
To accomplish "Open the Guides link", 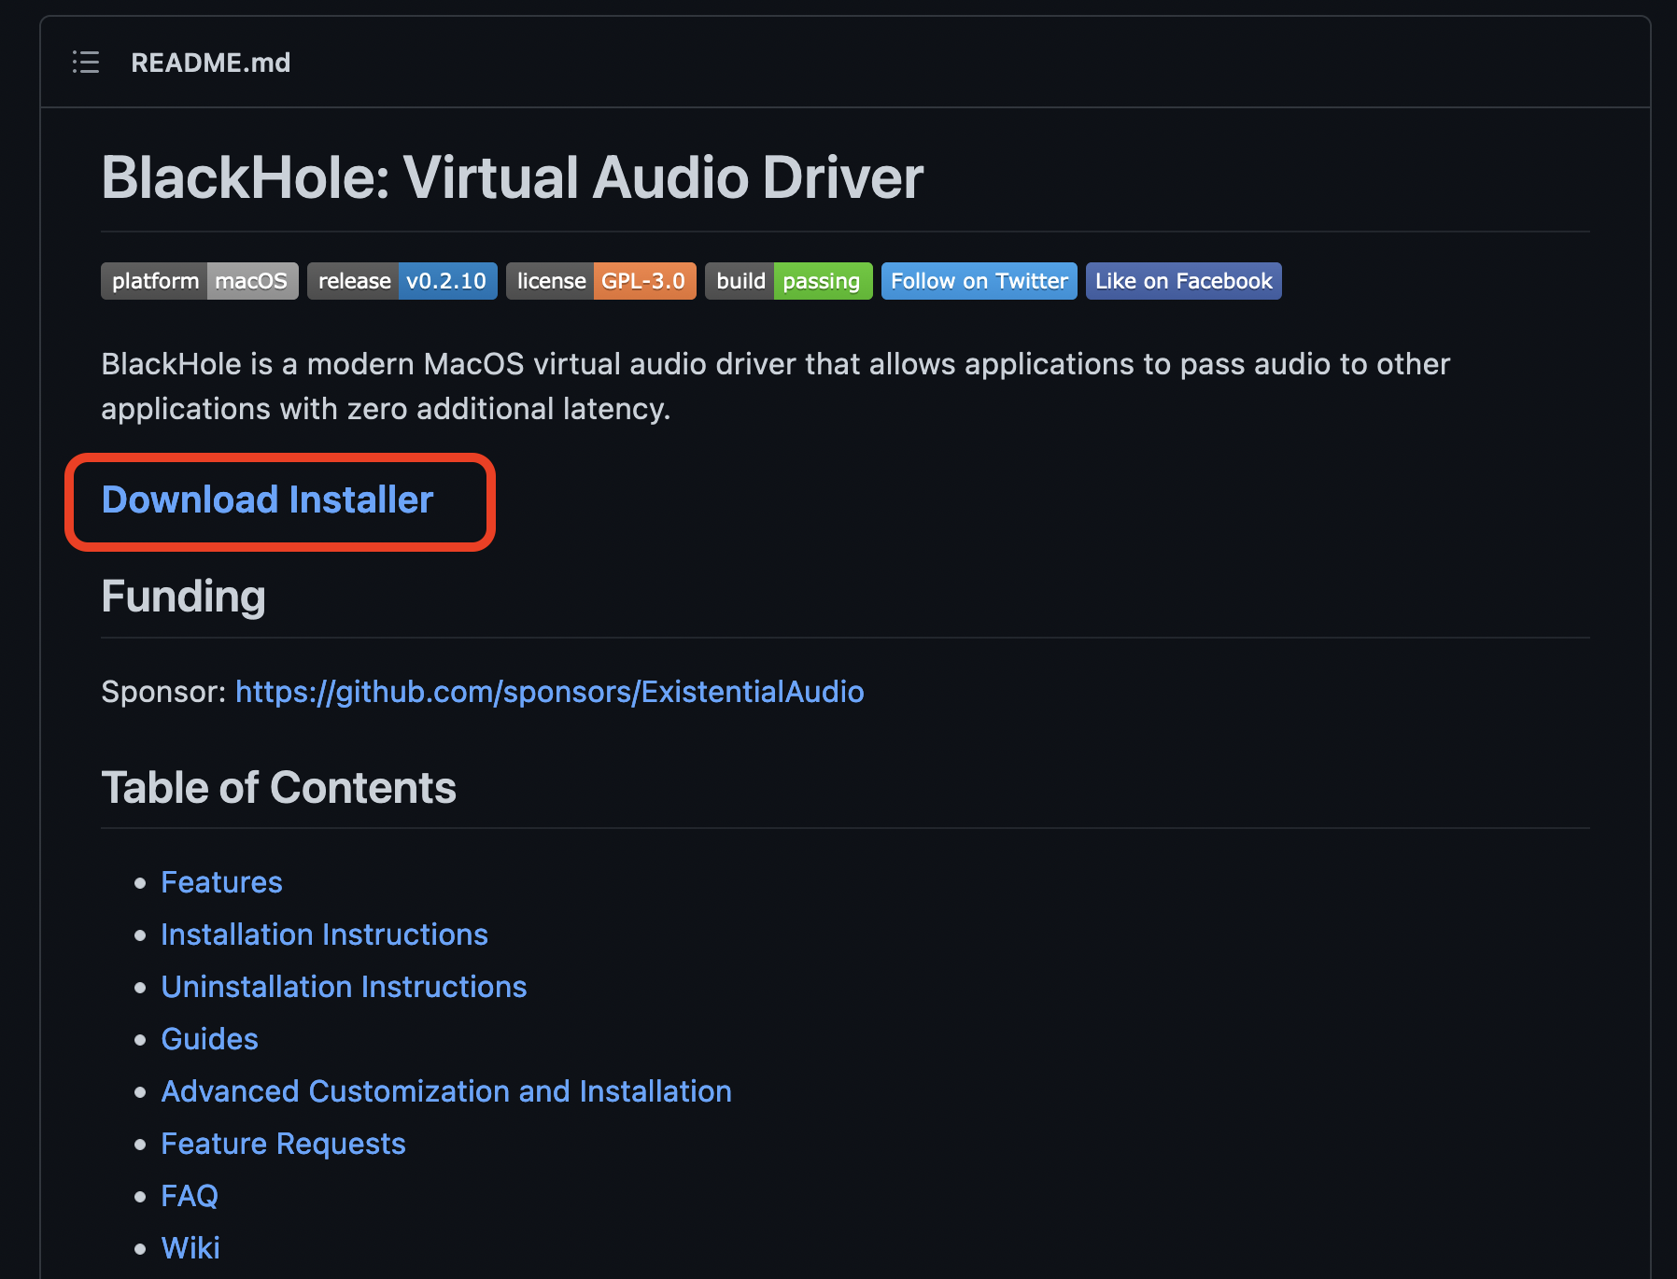I will click(210, 1039).
